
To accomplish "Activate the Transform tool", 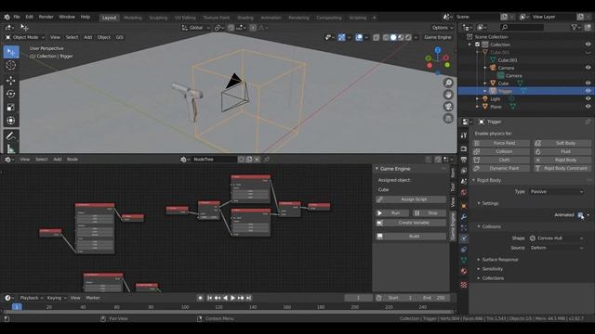I will 10,121.
